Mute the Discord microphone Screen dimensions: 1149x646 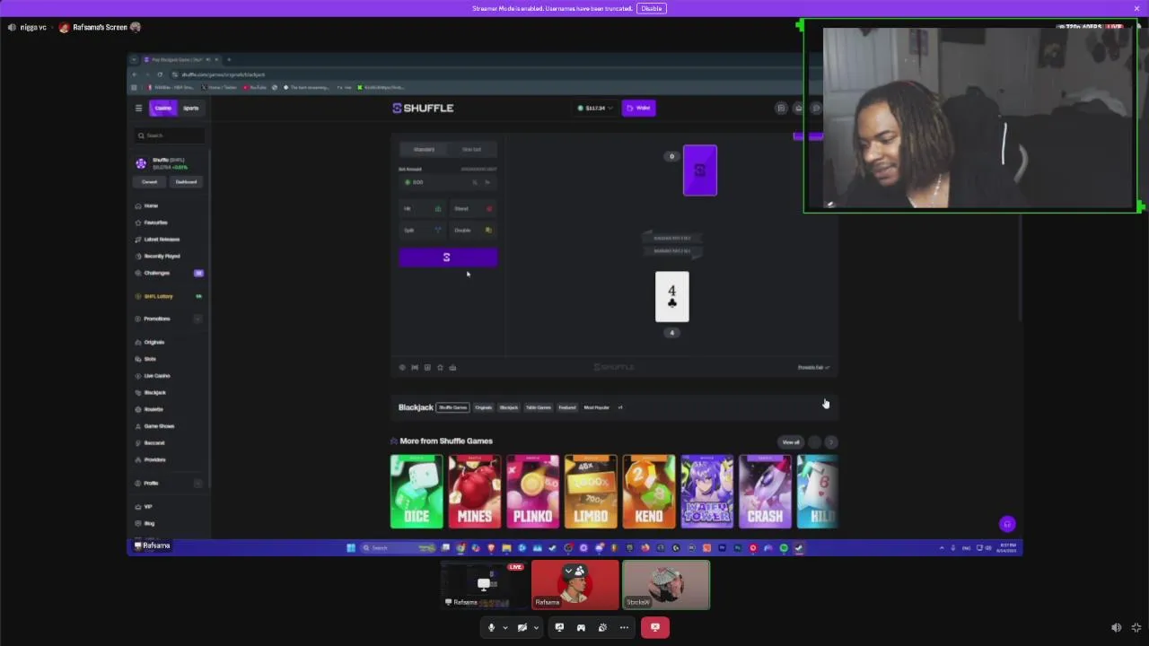[491, 627]
